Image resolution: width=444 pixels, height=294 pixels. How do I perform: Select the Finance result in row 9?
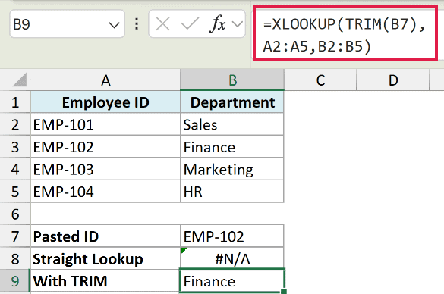pos(232,280)
